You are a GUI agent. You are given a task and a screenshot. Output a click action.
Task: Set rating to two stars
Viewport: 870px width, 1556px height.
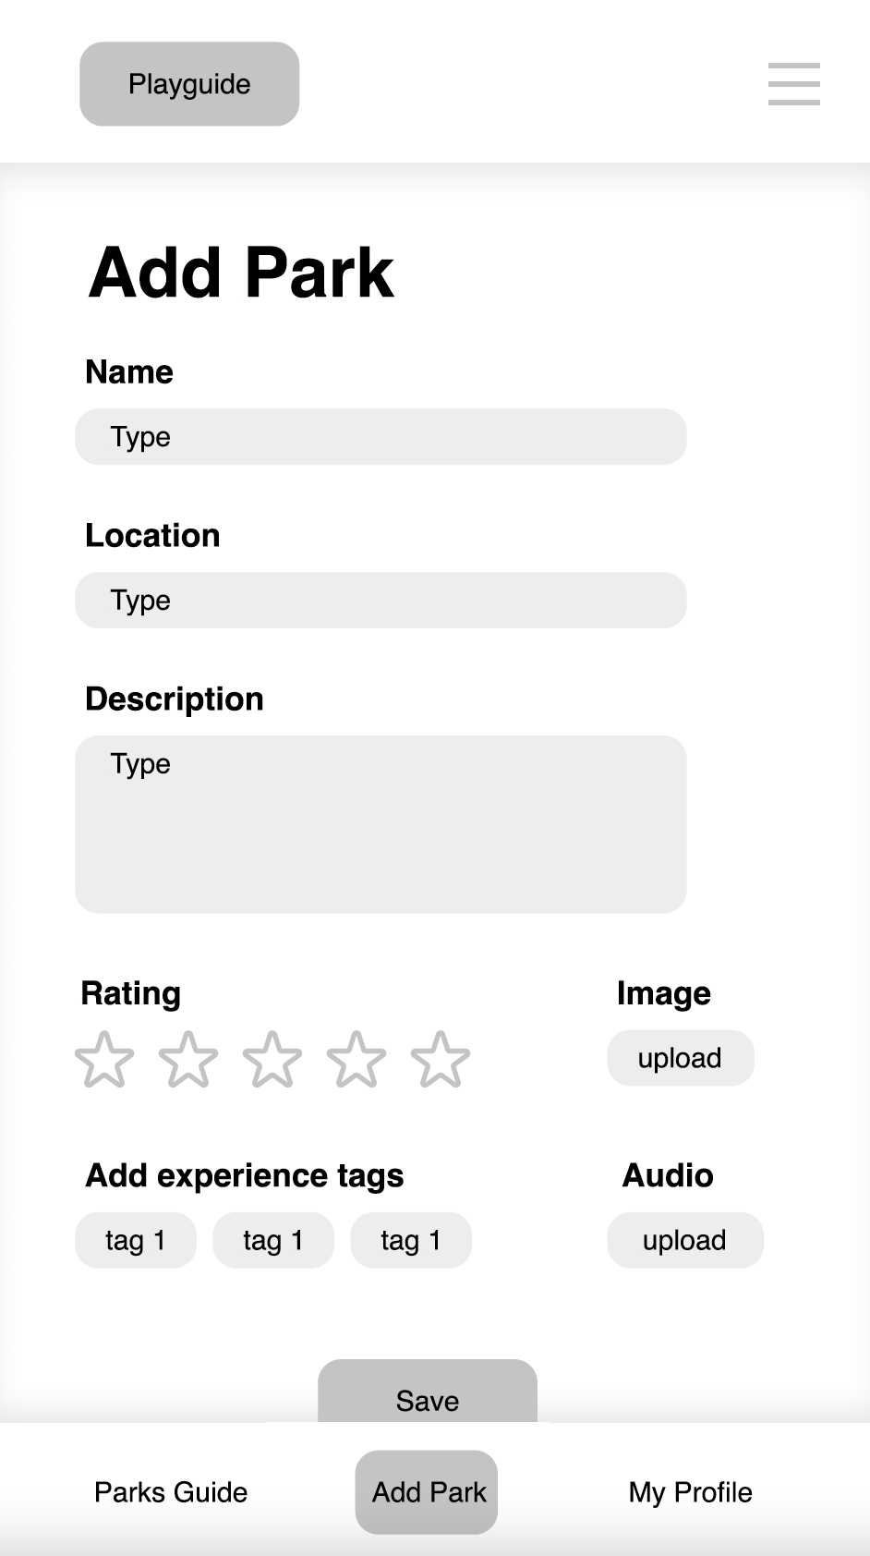point(188,1059)
